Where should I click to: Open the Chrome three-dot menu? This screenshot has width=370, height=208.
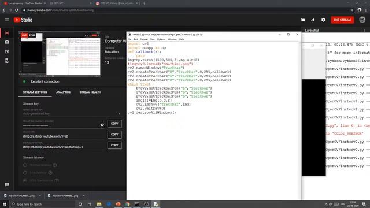pyautogui.click(x=366, y=10)
